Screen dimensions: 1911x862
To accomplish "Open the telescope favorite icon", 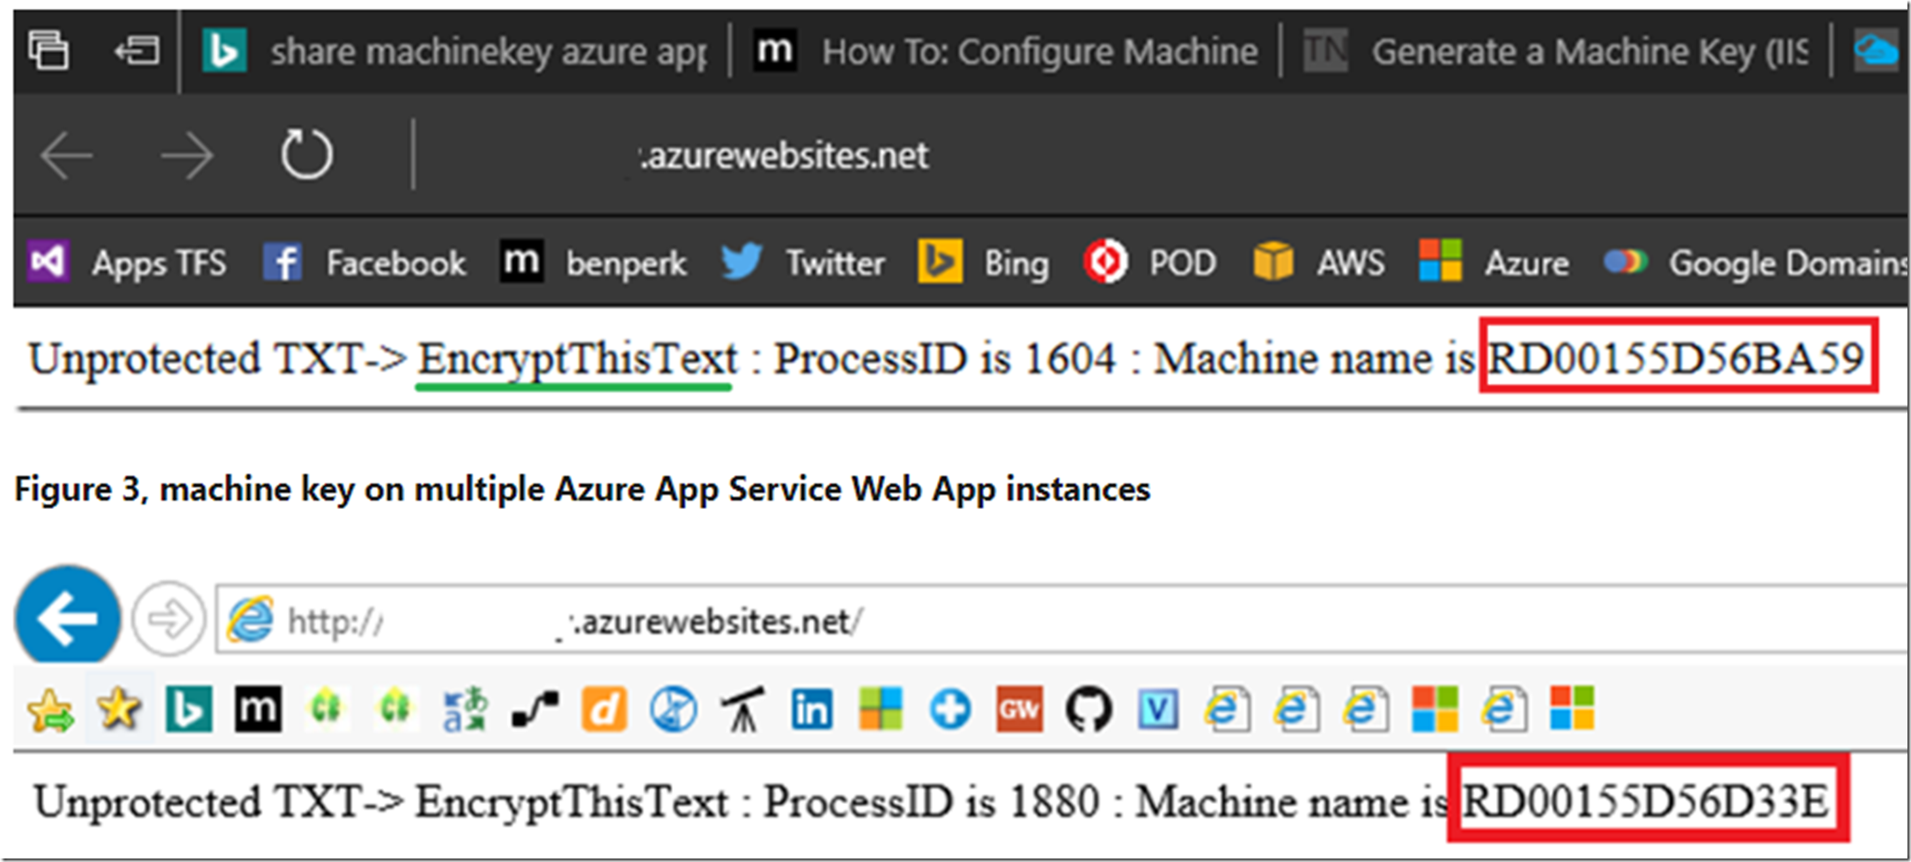I will 743,710.
